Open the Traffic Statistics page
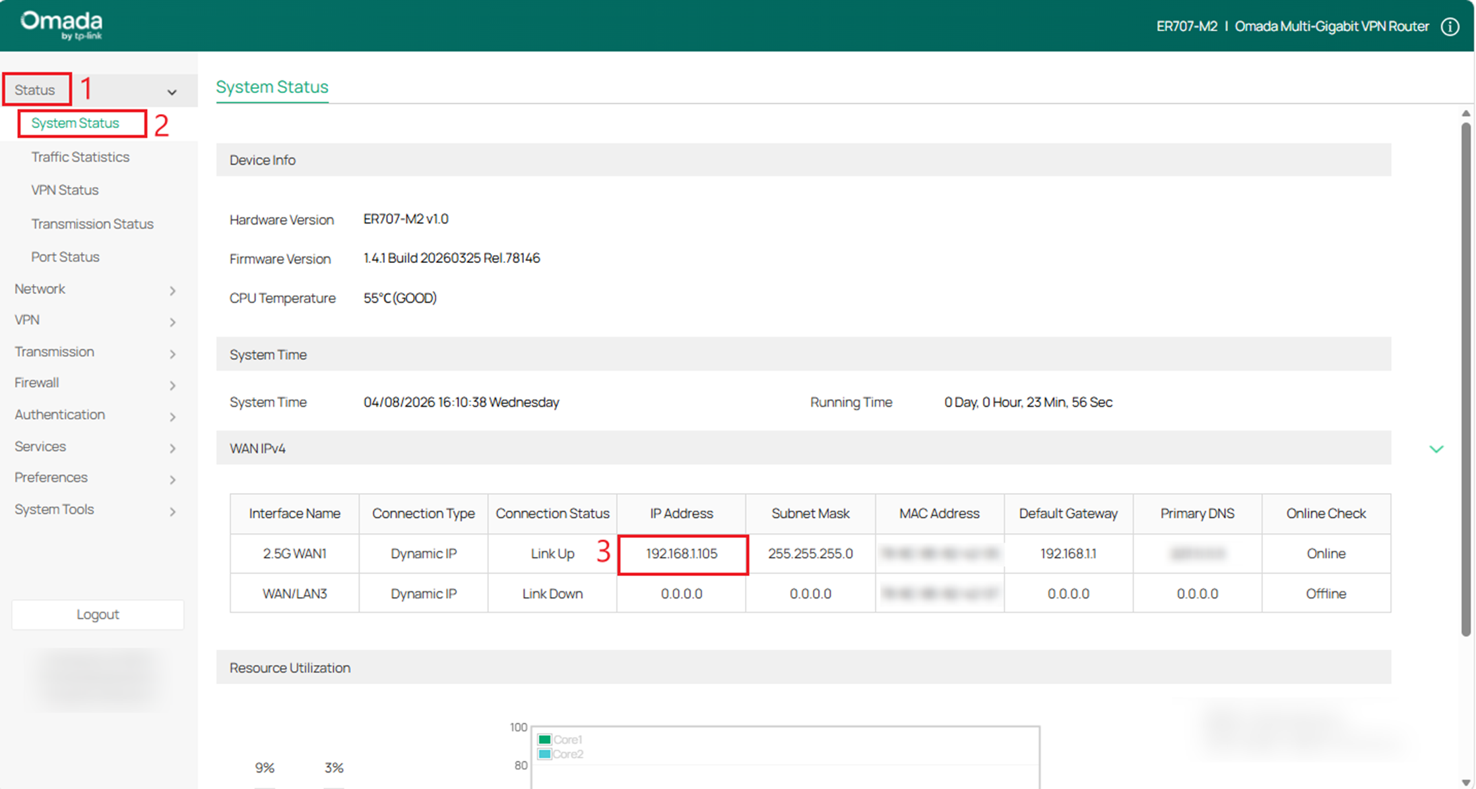The image size is (1476, 789). point(80,157)
